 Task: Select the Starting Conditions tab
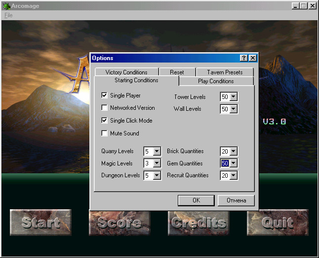[136, 80]
